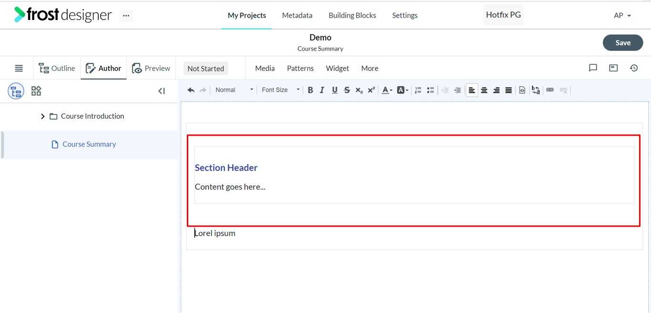Apply strikethrough formatting

(346, 90)
